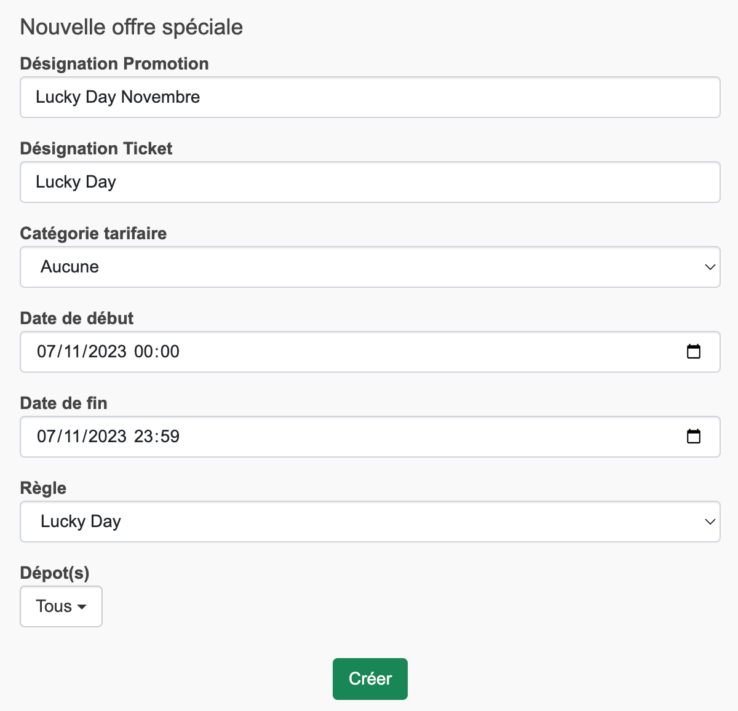Expand the Règle dropdown showing Lucky Day

click(370, 522)
